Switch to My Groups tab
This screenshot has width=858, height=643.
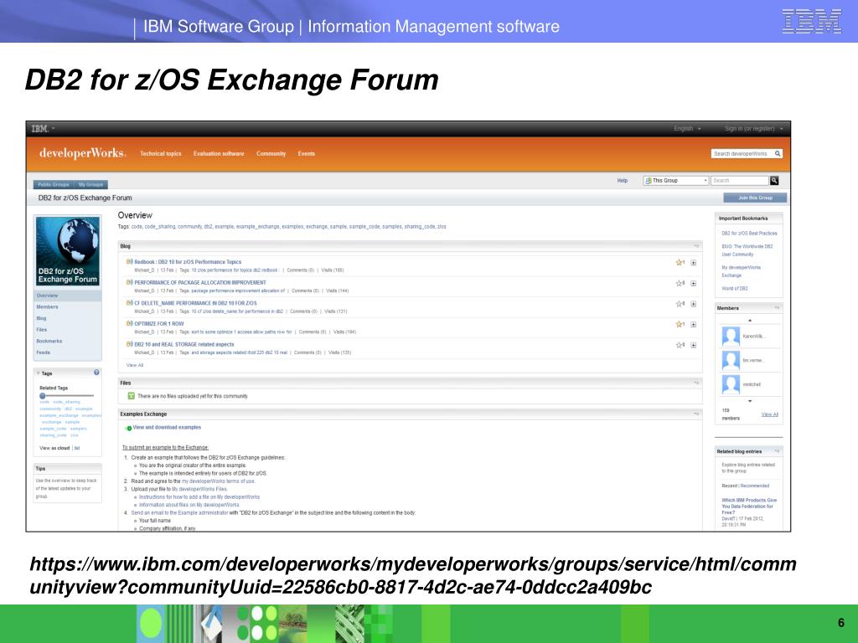(90, 185)
